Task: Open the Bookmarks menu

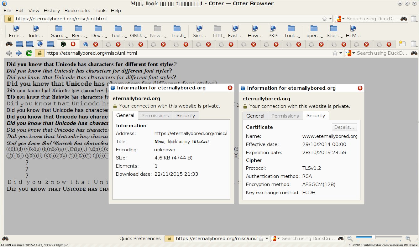Action: 77,11
